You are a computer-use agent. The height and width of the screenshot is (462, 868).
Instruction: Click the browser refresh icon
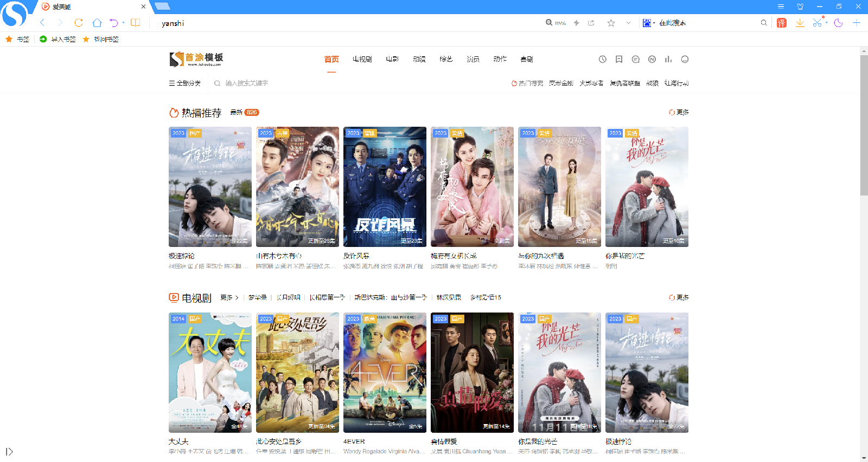tap(79, 23)
